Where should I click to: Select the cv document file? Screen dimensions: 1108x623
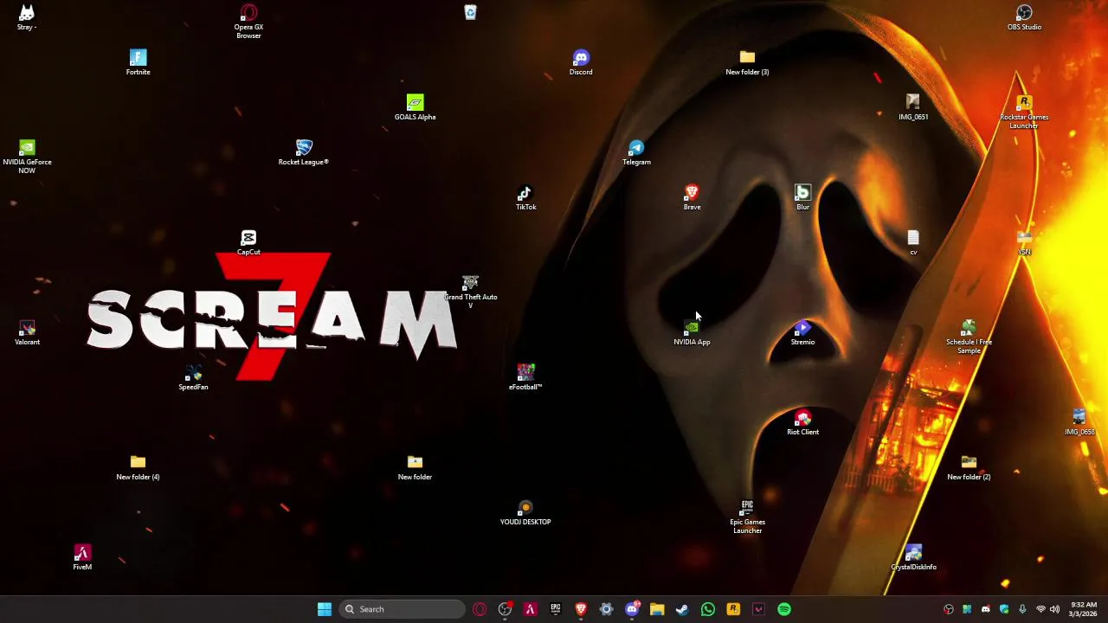(x=913, y=242)
